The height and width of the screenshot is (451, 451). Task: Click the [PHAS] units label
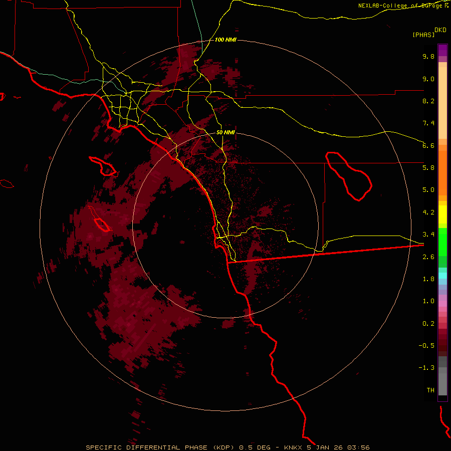click(423, 35)
